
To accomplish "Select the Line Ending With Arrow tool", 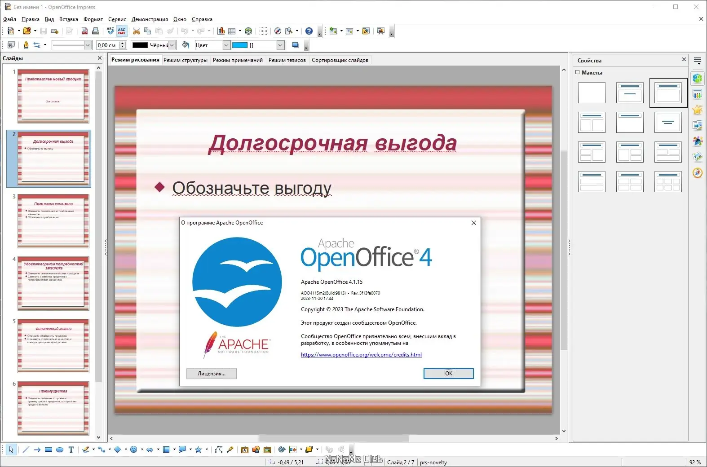I will [x=37, y=449].
